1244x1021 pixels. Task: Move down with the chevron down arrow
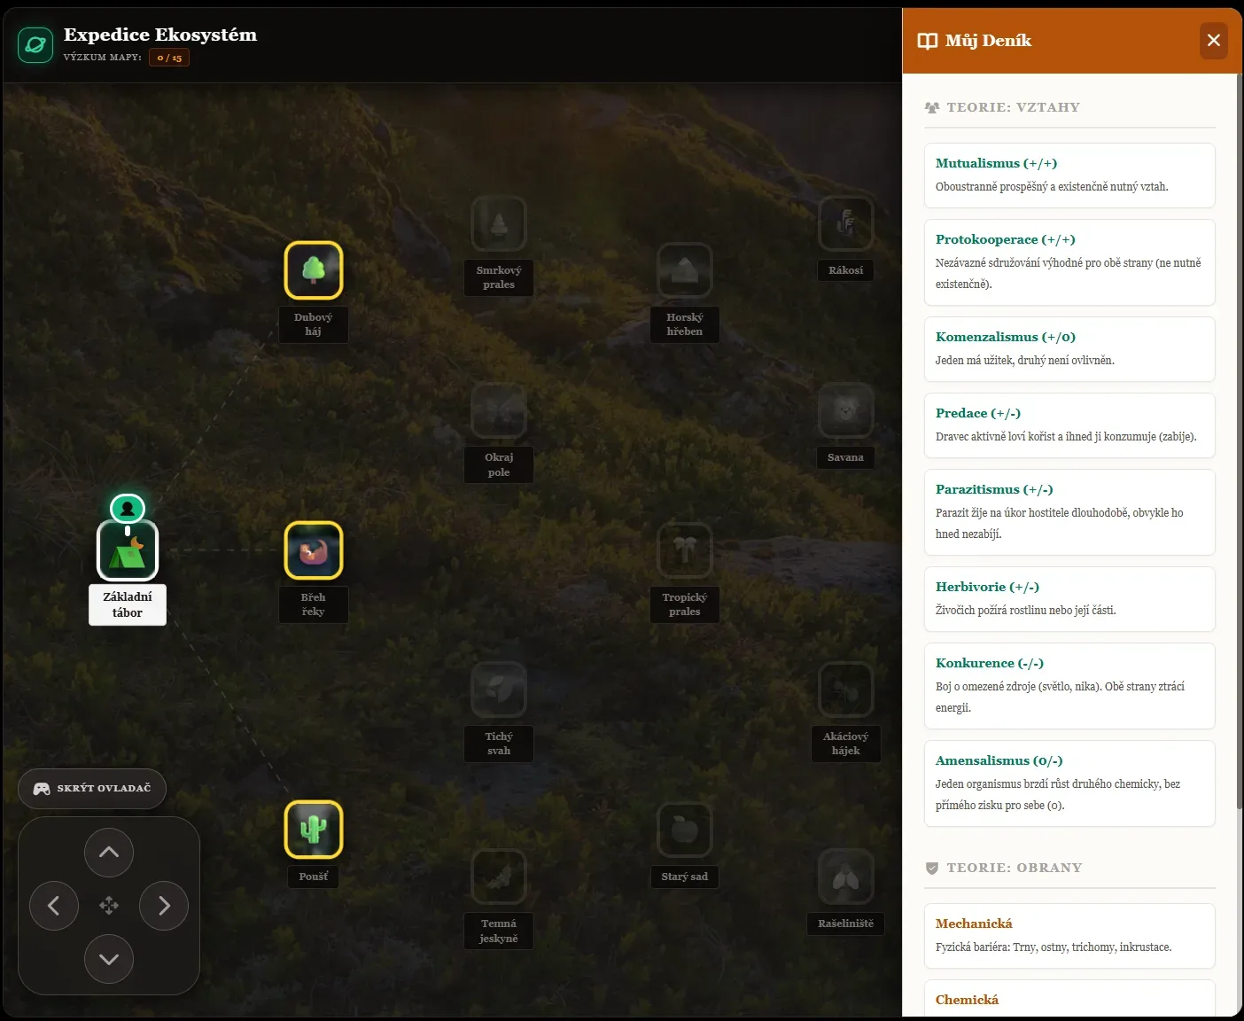point(109,959)
